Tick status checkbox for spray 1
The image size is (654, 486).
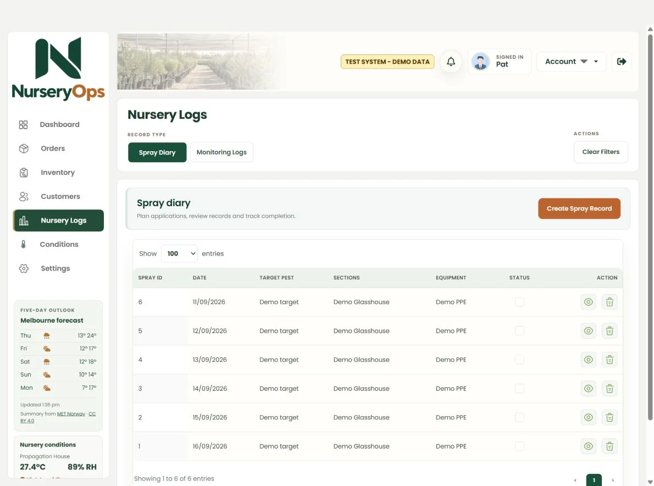click(x=519, y=446)
